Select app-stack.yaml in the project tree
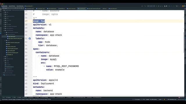The image size is (186, 104). pos(12,37)
